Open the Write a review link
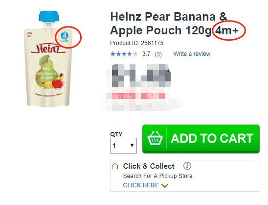 (192, 54)
